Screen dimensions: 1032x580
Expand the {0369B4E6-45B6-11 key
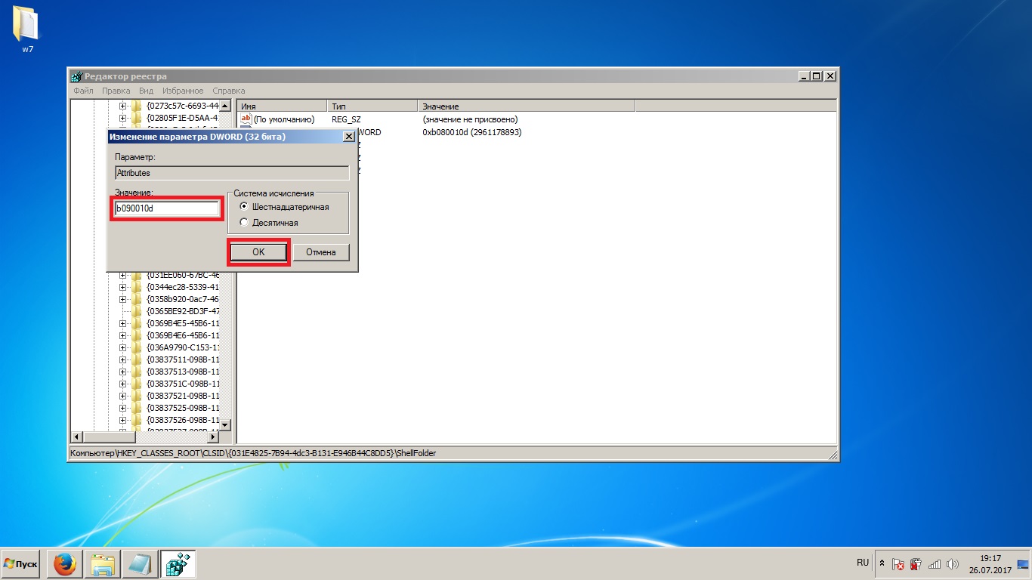[x=122, y=335]
